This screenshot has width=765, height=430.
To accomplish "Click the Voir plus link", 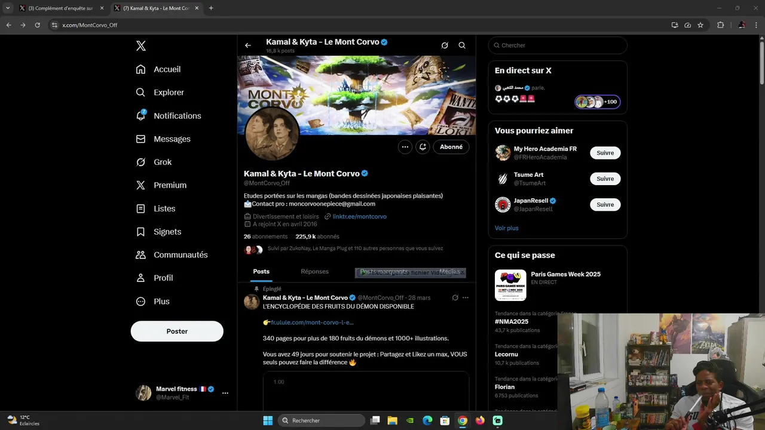I will tap(507, 228).
